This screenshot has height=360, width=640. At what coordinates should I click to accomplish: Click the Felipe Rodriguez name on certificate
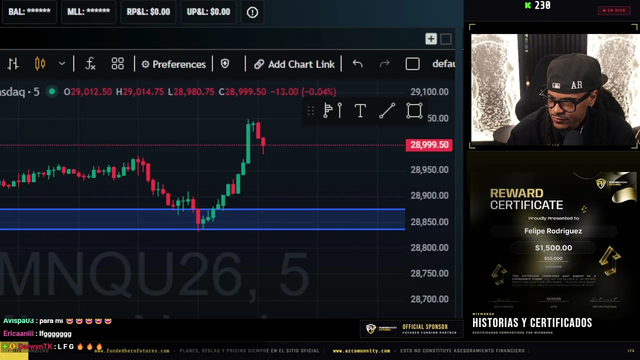tap(553, 231)
